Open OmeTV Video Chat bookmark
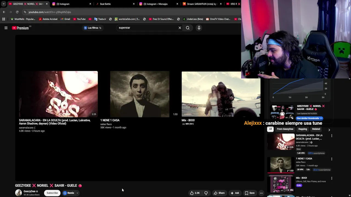This screenshot has width=351, height=197. tap(218, 19)
